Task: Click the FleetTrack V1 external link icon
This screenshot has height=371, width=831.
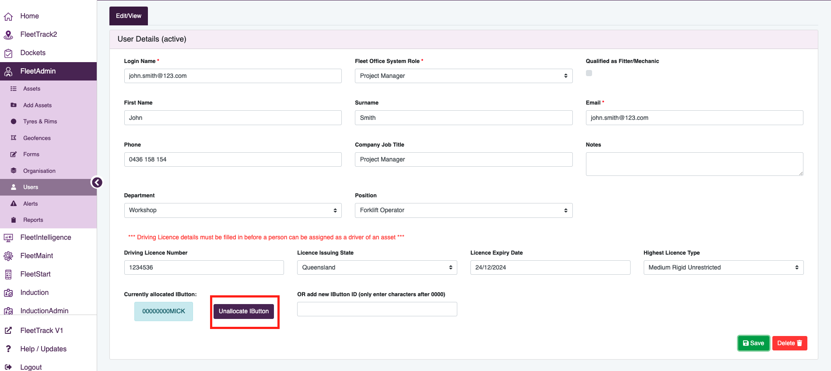Action: (8, 331)
